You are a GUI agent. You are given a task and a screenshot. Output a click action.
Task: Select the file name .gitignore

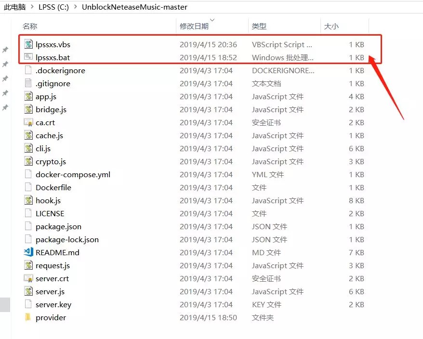point(53,84)
